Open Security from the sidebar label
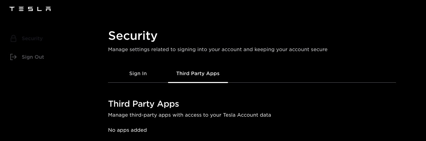426x141 pixels. tap(32, 38)
